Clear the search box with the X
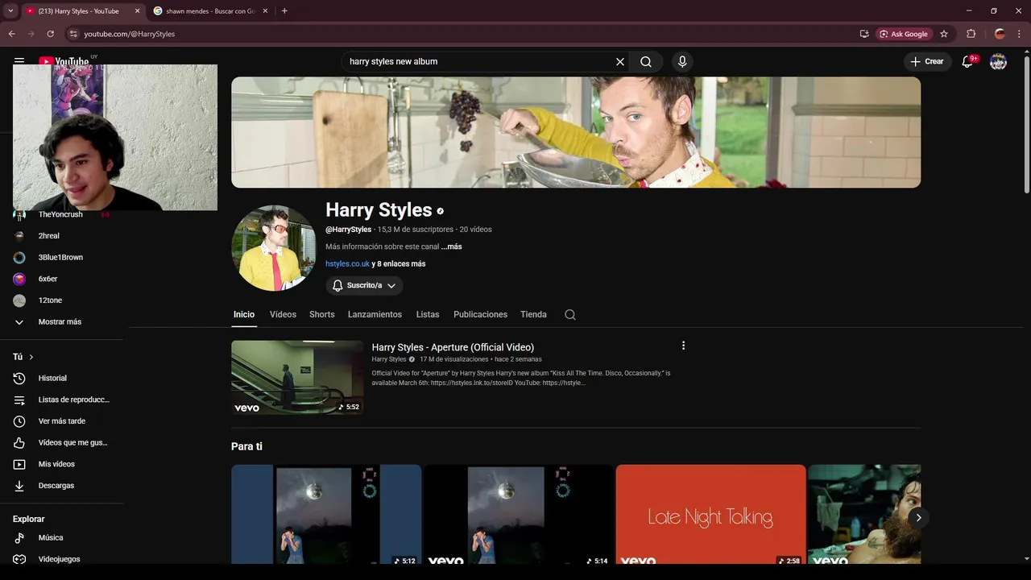Image resolution: width=1031 pixels, height=580 pixels. tap(620, 61)
